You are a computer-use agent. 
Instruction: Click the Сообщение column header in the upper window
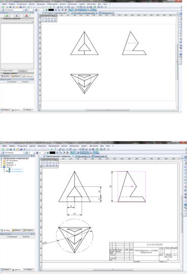click(x=12, y=82)
